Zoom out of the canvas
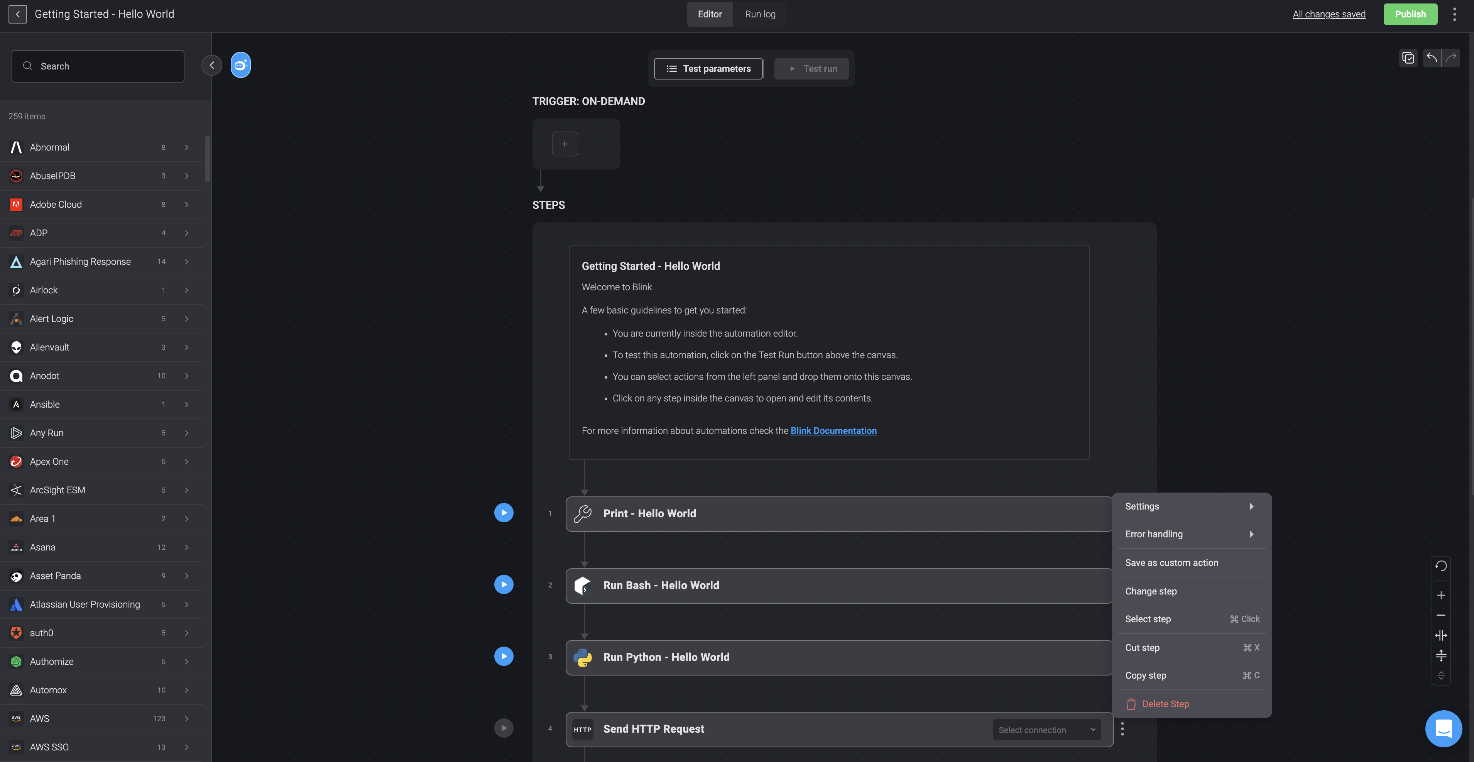This screenshot has width=1474, height=762. 1441,615
